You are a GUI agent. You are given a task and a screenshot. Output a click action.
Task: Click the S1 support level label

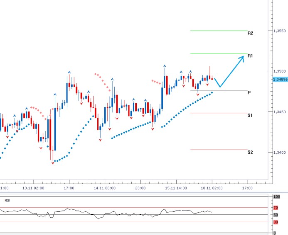point(250,115)
